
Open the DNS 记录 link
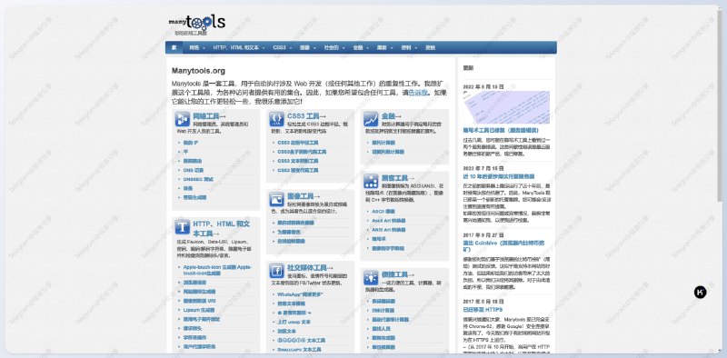click(x=194, y=170)
